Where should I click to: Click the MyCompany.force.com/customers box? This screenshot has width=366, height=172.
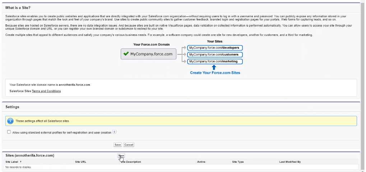(215, 55)
